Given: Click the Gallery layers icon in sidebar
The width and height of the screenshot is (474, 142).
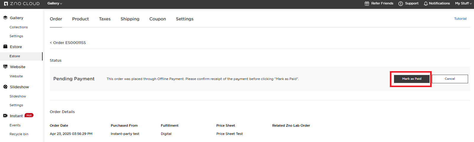Looking at the screenshot, I should click(x=5, y=18).
